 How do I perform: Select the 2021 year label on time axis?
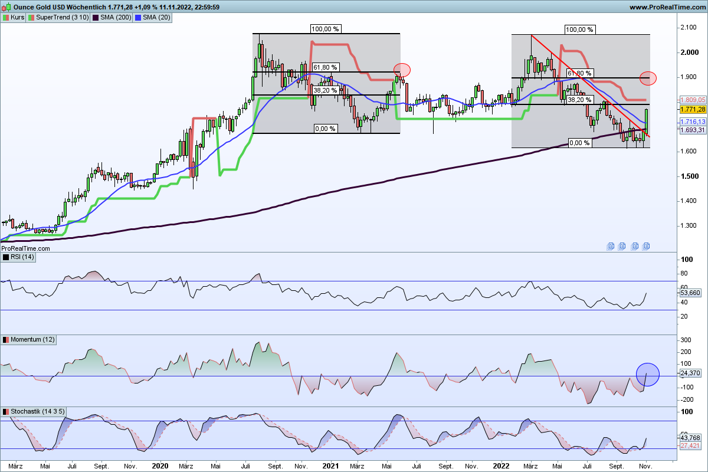(x=330, y=466)
